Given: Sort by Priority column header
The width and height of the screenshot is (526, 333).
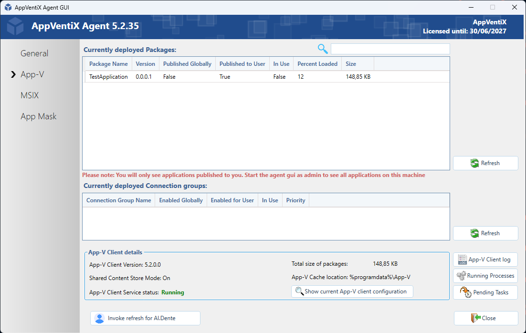Looking at the screenshot, I should tap(295, 200).
